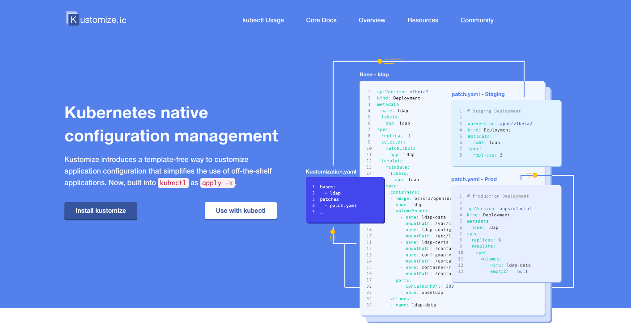Viewport: 631px width, 335px height.
Task: Click the 'apply -k' code snippet
Action: click(x=217, y=183)
